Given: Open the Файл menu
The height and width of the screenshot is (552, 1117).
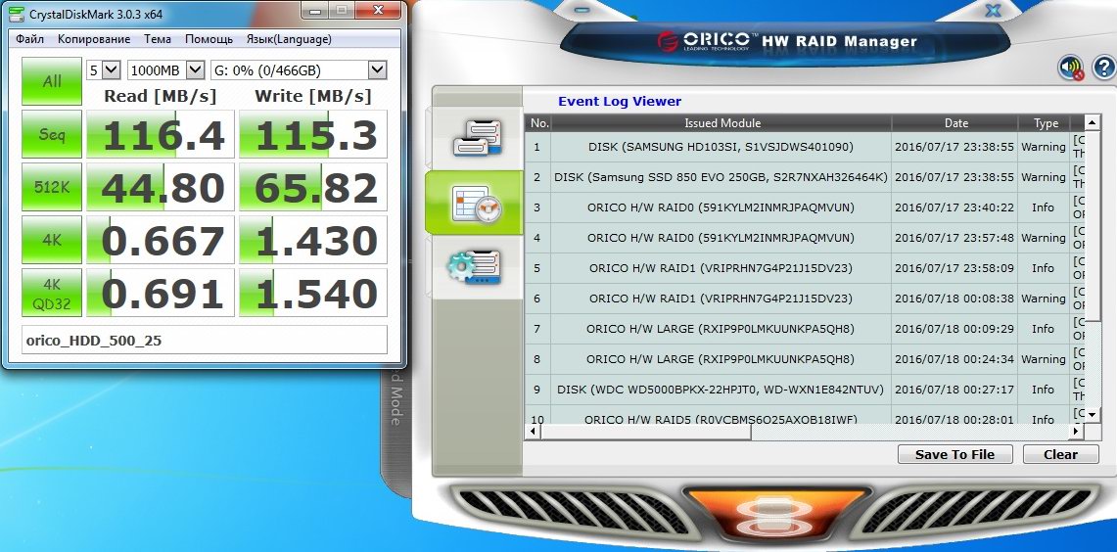Looking at the screenshot, I should pos(29,39).
